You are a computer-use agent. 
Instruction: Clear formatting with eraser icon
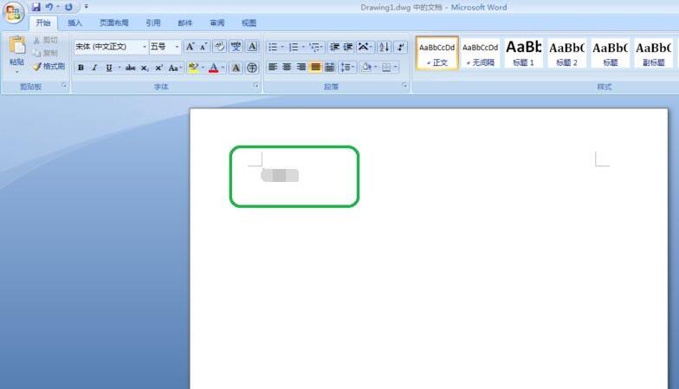220,47
